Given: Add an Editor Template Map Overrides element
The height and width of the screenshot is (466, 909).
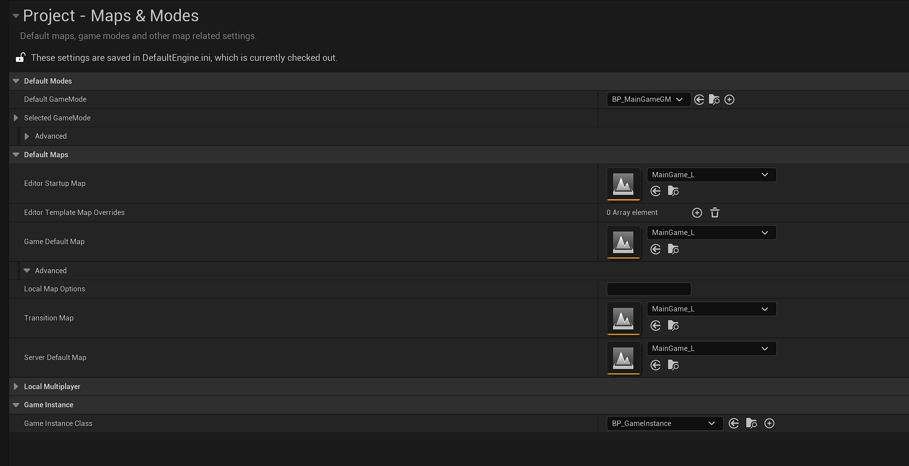Looking at the screenshot, I should click(x=697, y=212).
